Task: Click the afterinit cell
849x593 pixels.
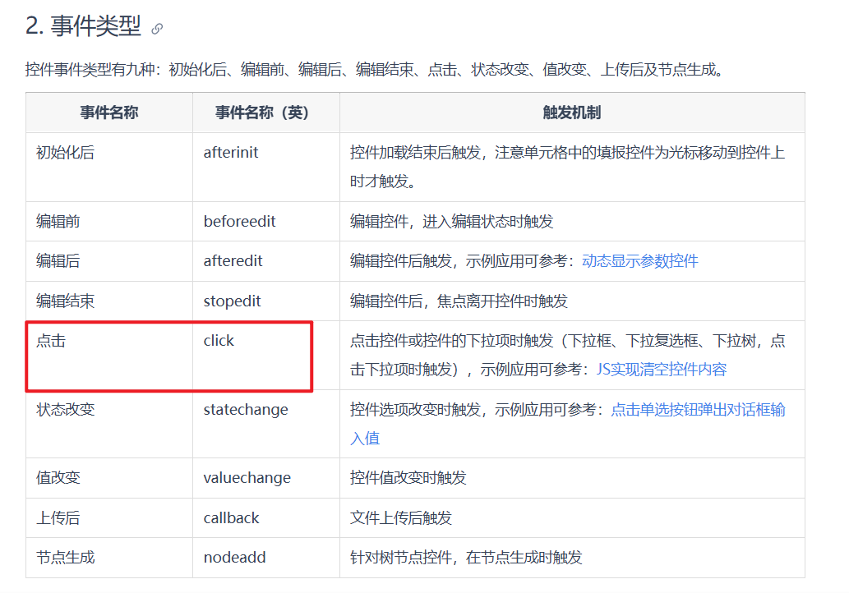Action: [x=266, y=168]
